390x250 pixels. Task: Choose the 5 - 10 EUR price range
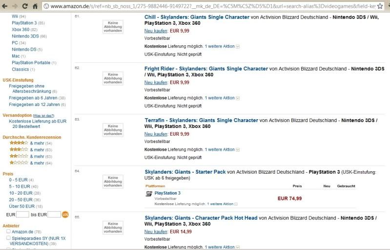pyautogui.click(x=20, y=186)
